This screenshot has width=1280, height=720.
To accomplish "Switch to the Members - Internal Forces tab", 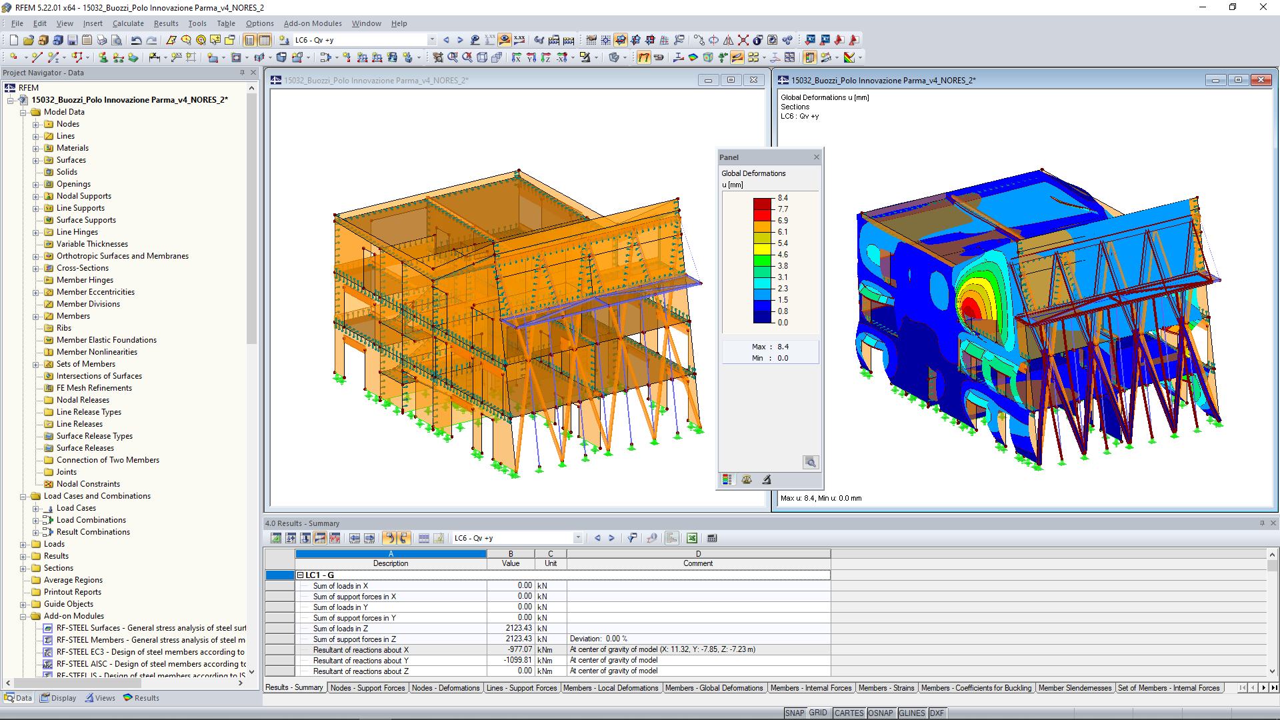I will [811, 687].
